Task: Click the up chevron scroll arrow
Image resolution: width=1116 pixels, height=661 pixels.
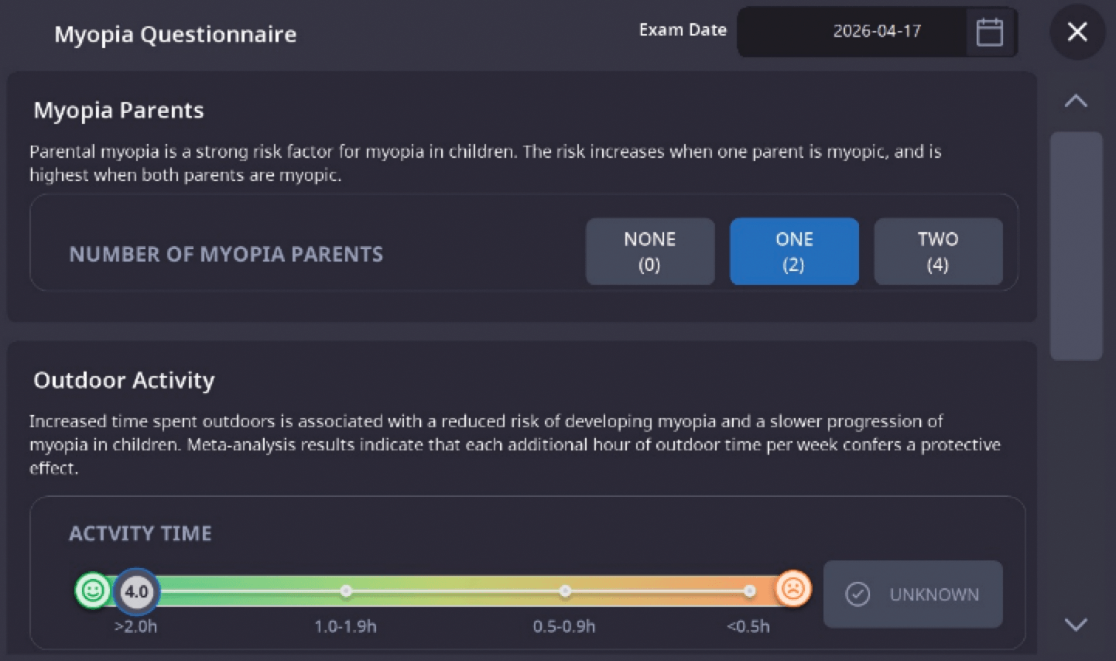Action: coord(1076,101)
